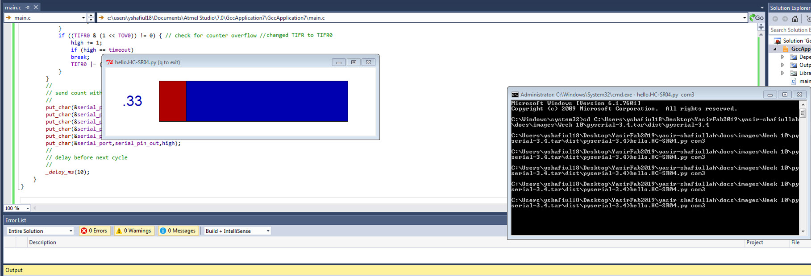
Task: Click Solution Explorer Home icon
Action: click(x=795, y=19)
